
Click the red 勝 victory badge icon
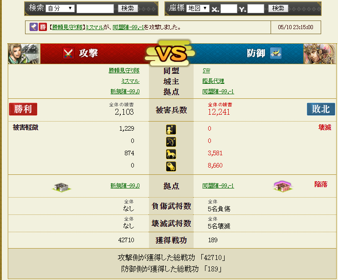(x=43, y=27)
